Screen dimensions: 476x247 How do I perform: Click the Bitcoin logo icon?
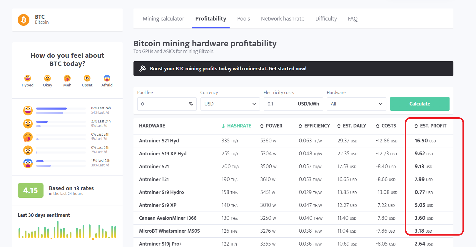tap(24, 20)
